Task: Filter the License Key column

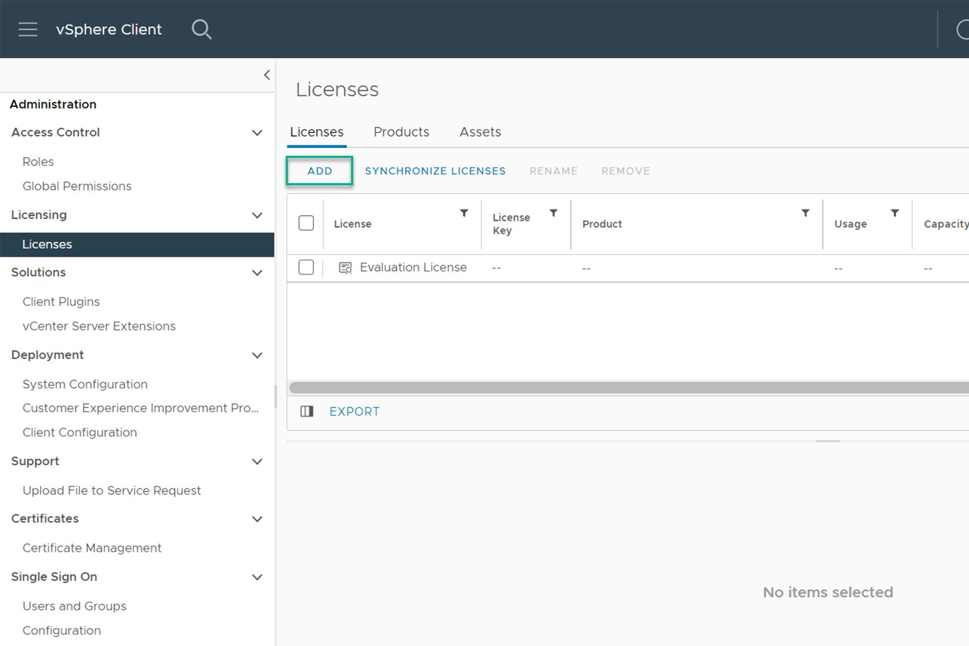Action: tap(554, 213)
